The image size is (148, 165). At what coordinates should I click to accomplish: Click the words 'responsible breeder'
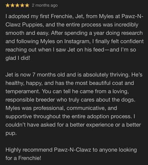(x=30, y=100)
